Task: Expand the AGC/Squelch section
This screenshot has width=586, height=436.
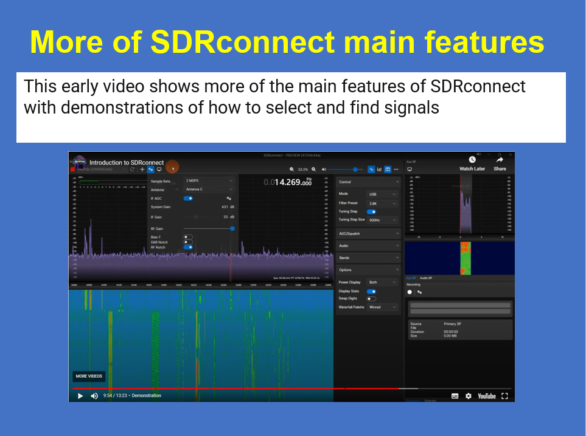Action: [x=368, y=233]
